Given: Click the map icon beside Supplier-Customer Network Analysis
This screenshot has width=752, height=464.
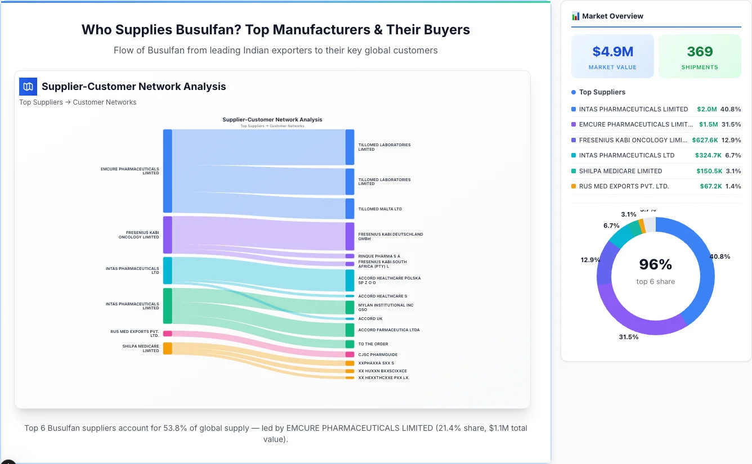Looking at the screenshot, I should tap(28, 87).
